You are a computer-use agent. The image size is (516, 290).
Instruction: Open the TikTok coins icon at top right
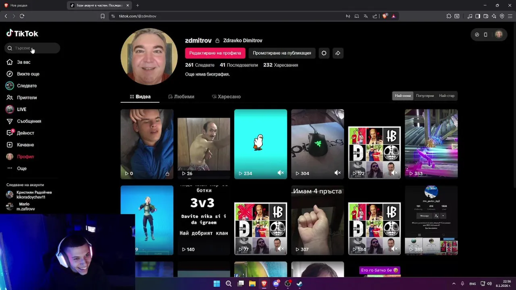(477, 35)
